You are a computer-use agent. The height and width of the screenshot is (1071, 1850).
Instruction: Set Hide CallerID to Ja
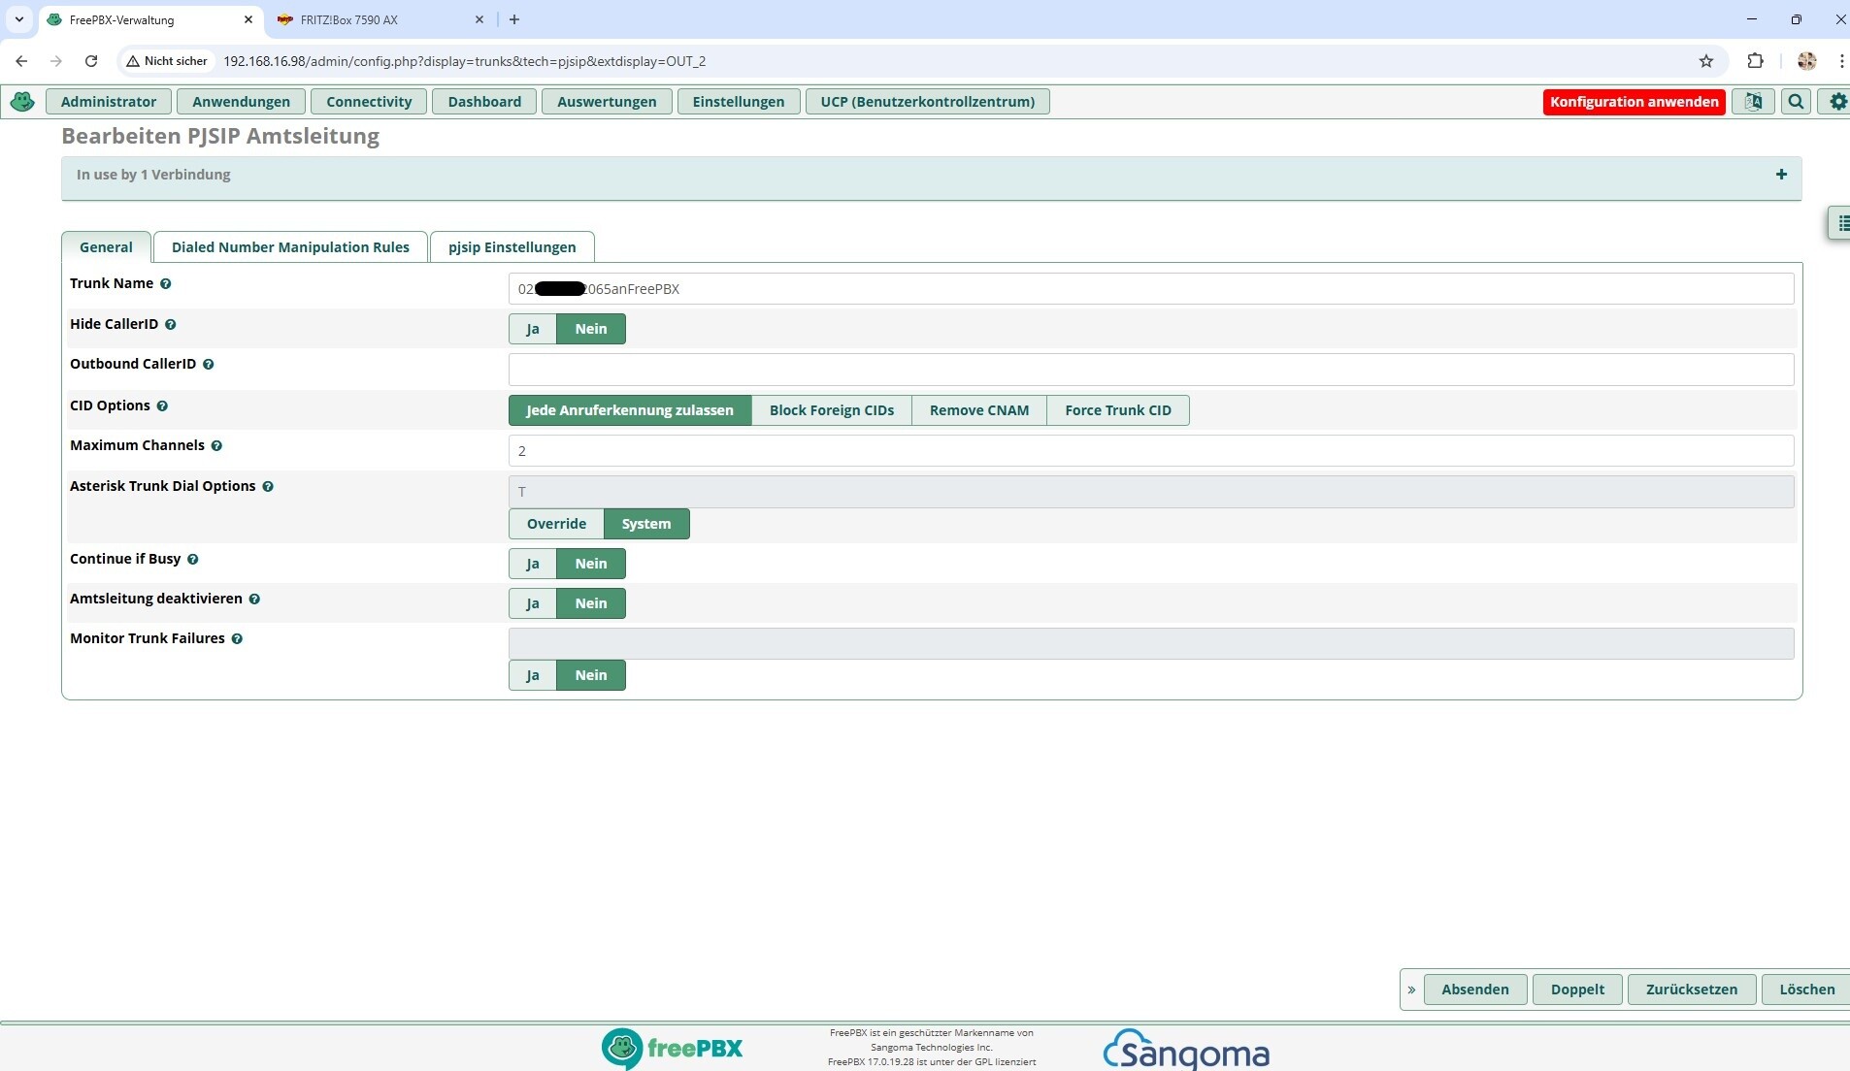532,329
